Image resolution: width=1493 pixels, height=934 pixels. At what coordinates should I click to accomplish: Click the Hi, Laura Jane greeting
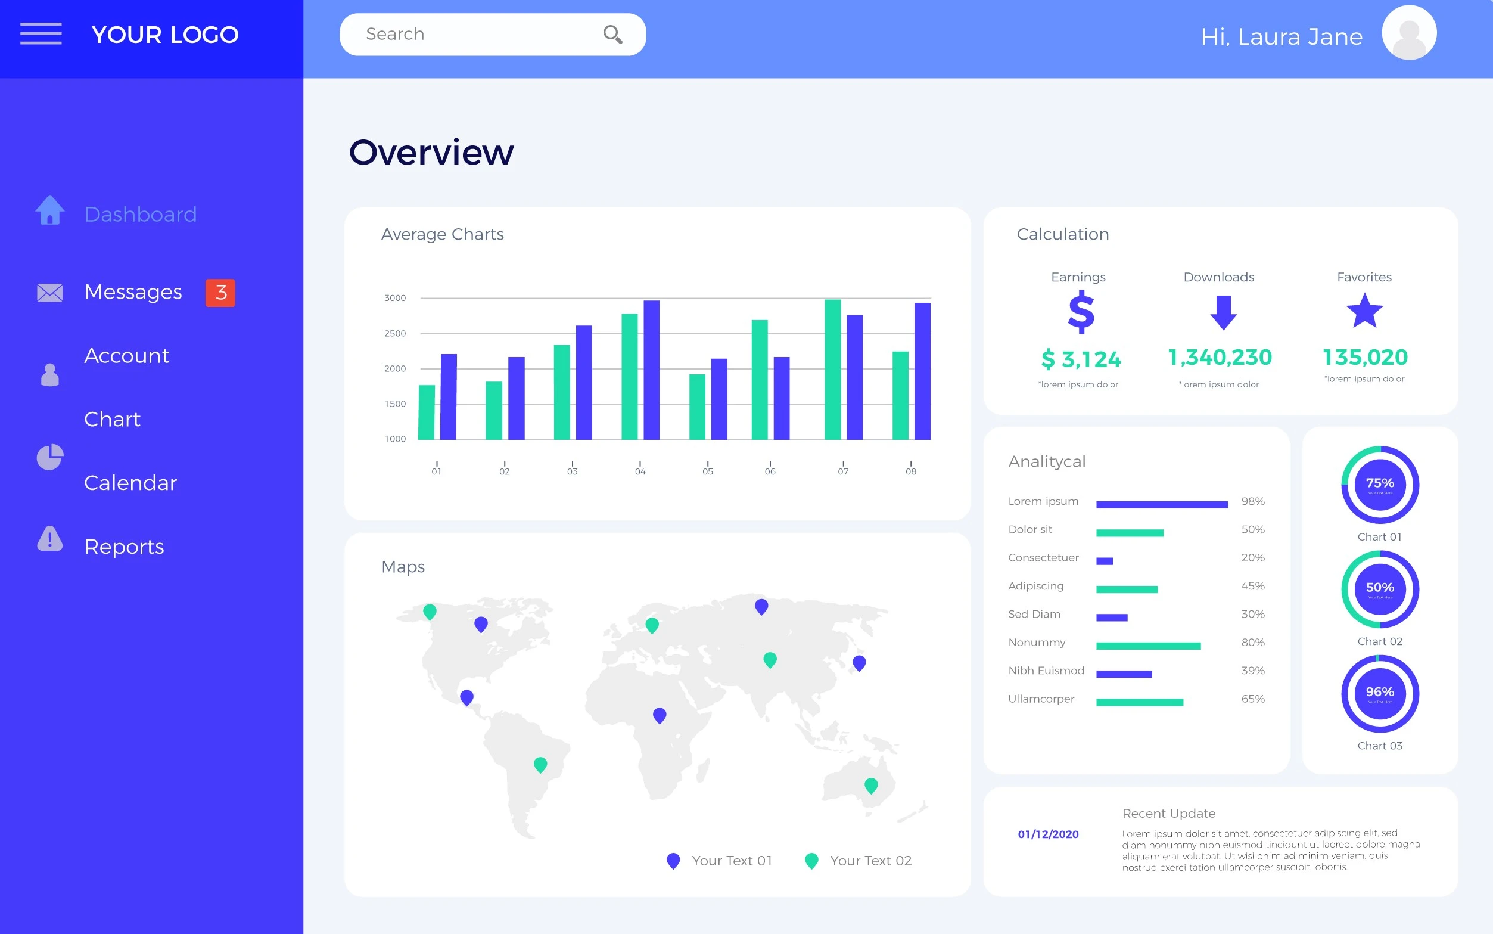point(1282,37)
